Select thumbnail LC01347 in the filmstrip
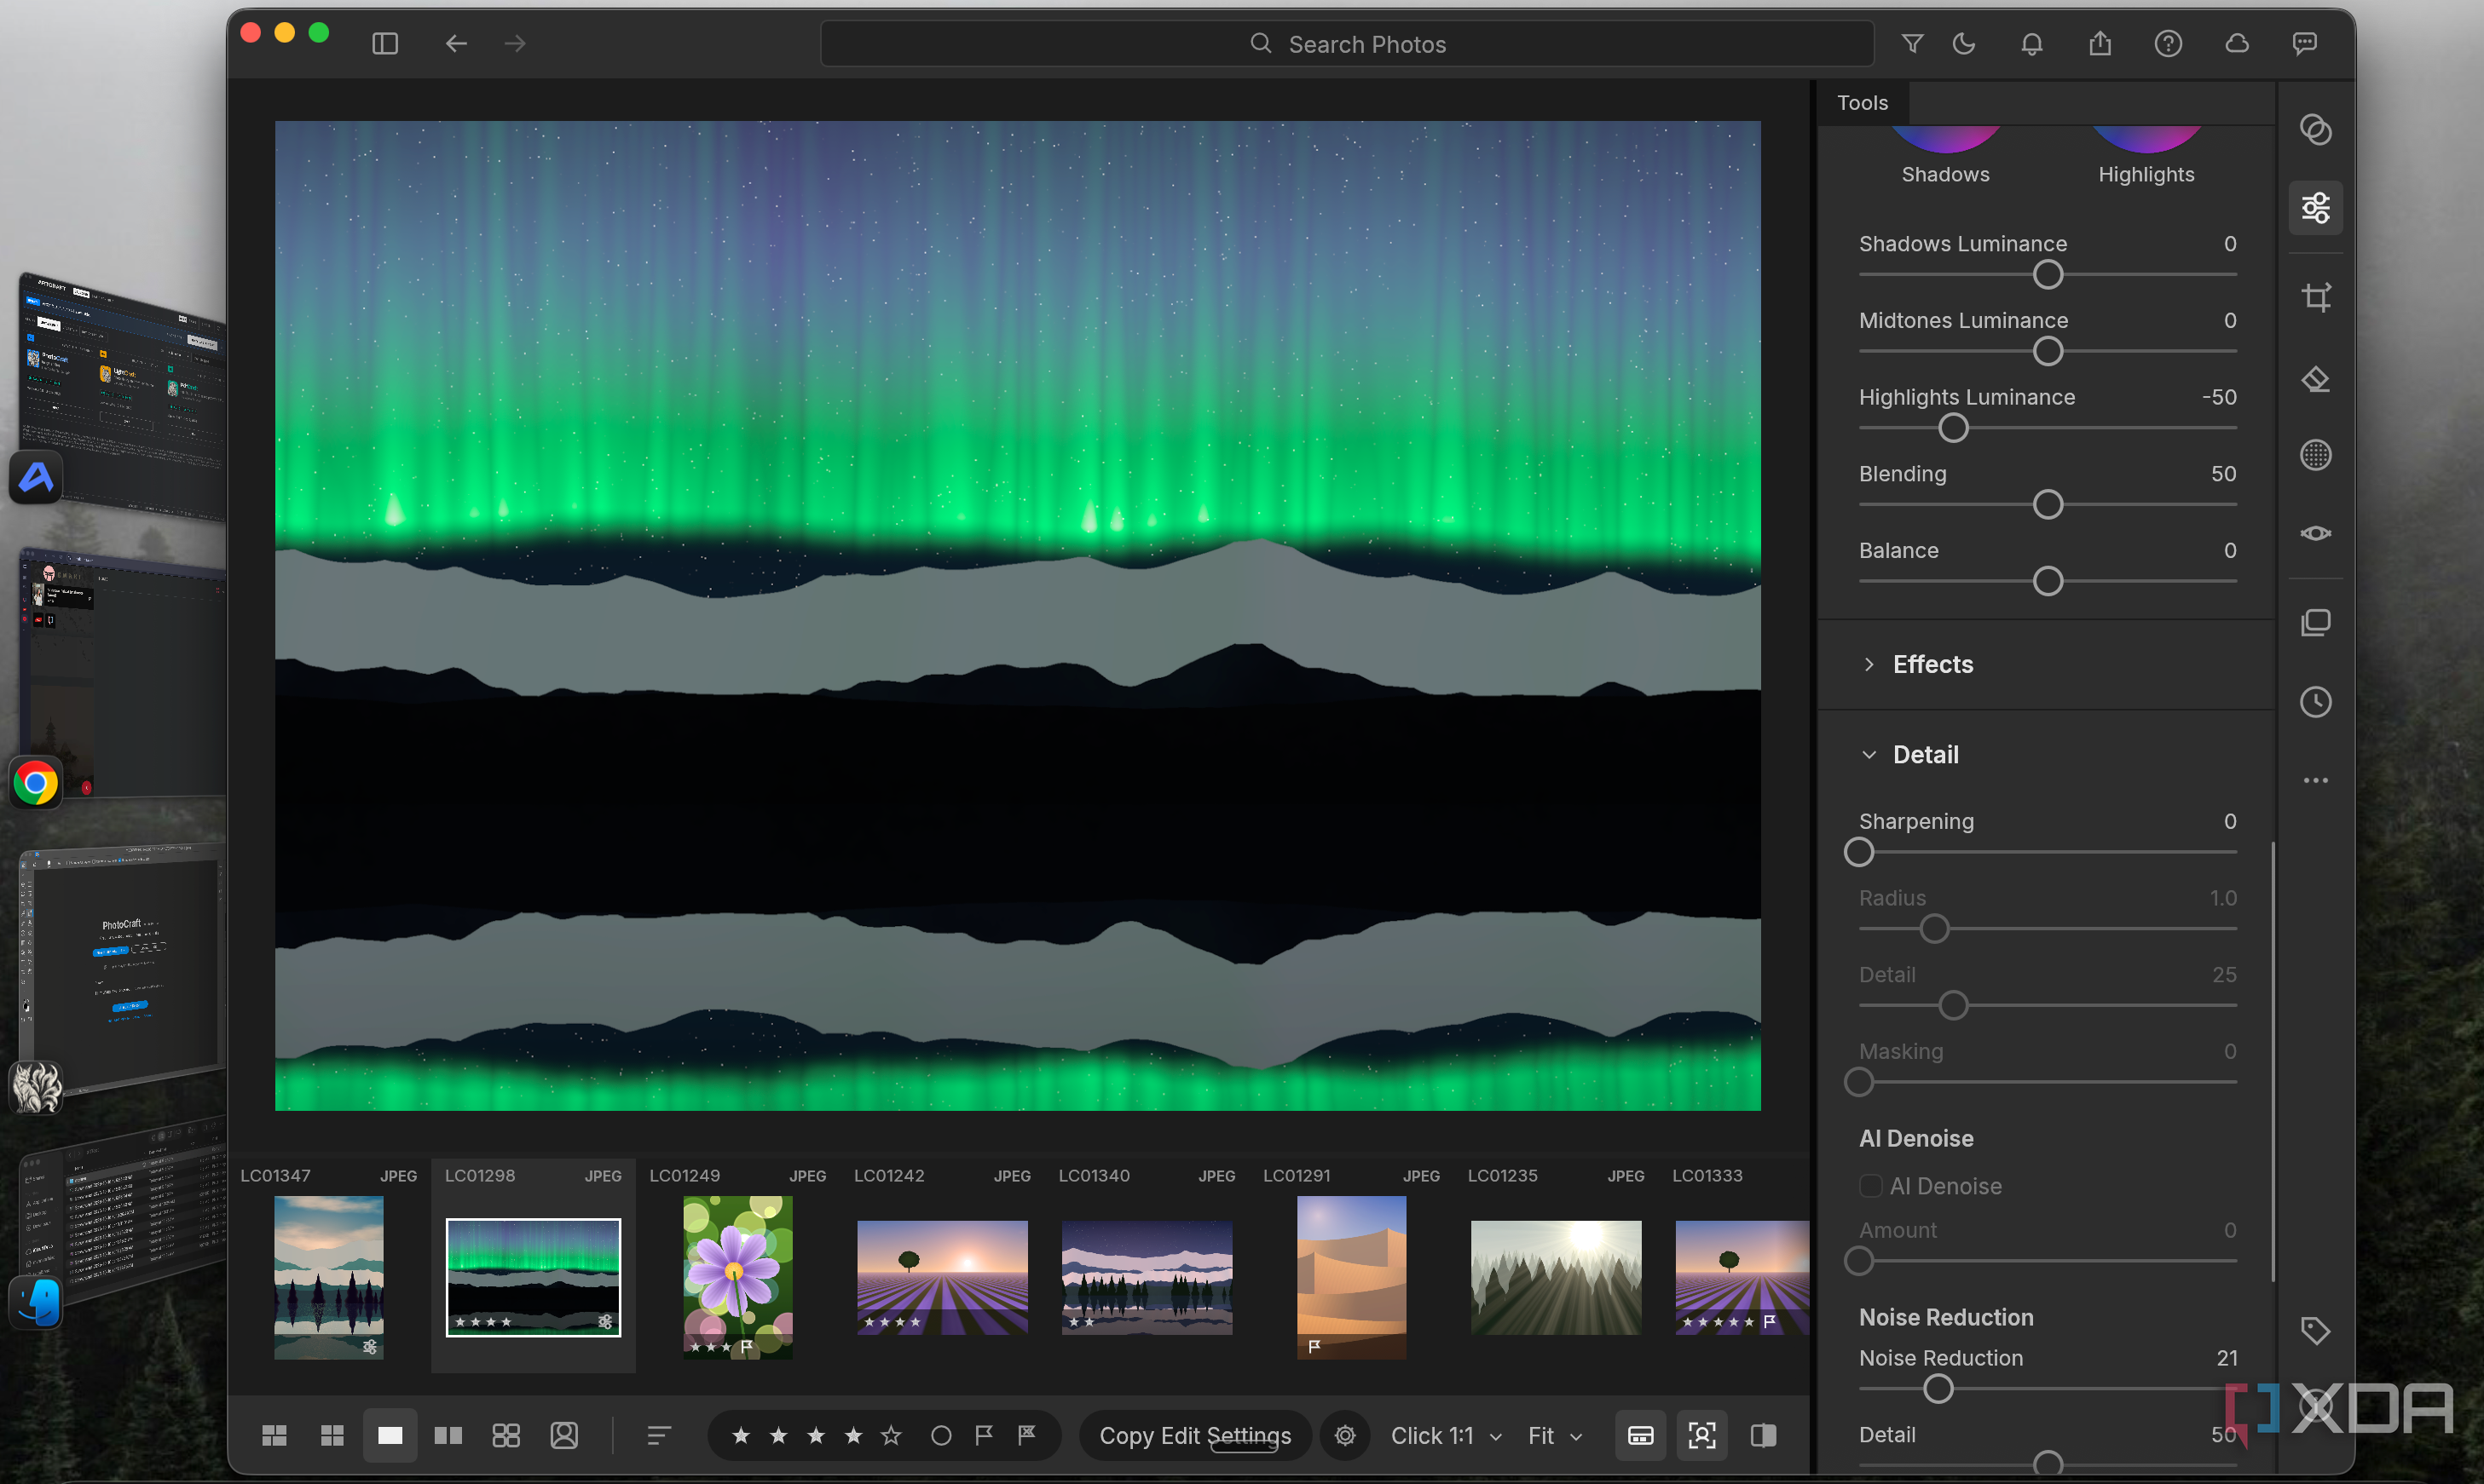This screenshot has height=1484, width=2484. tap(328, 1277)
